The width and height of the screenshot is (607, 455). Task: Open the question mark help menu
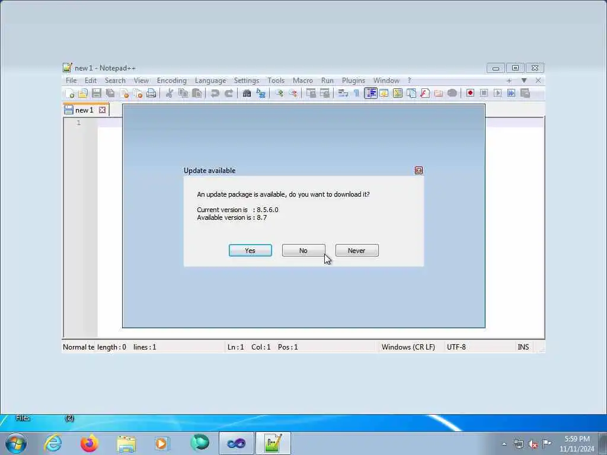409,81
